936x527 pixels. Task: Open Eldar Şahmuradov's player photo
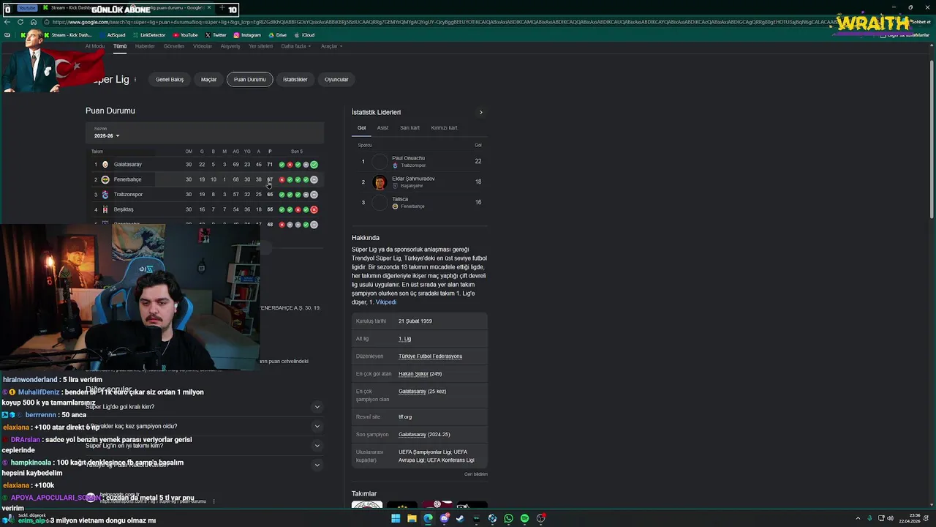[x=380, y=182]
